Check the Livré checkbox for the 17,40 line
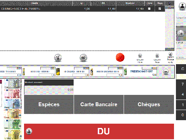This screenshot has height=140, width=186. [x=149, y=9]
